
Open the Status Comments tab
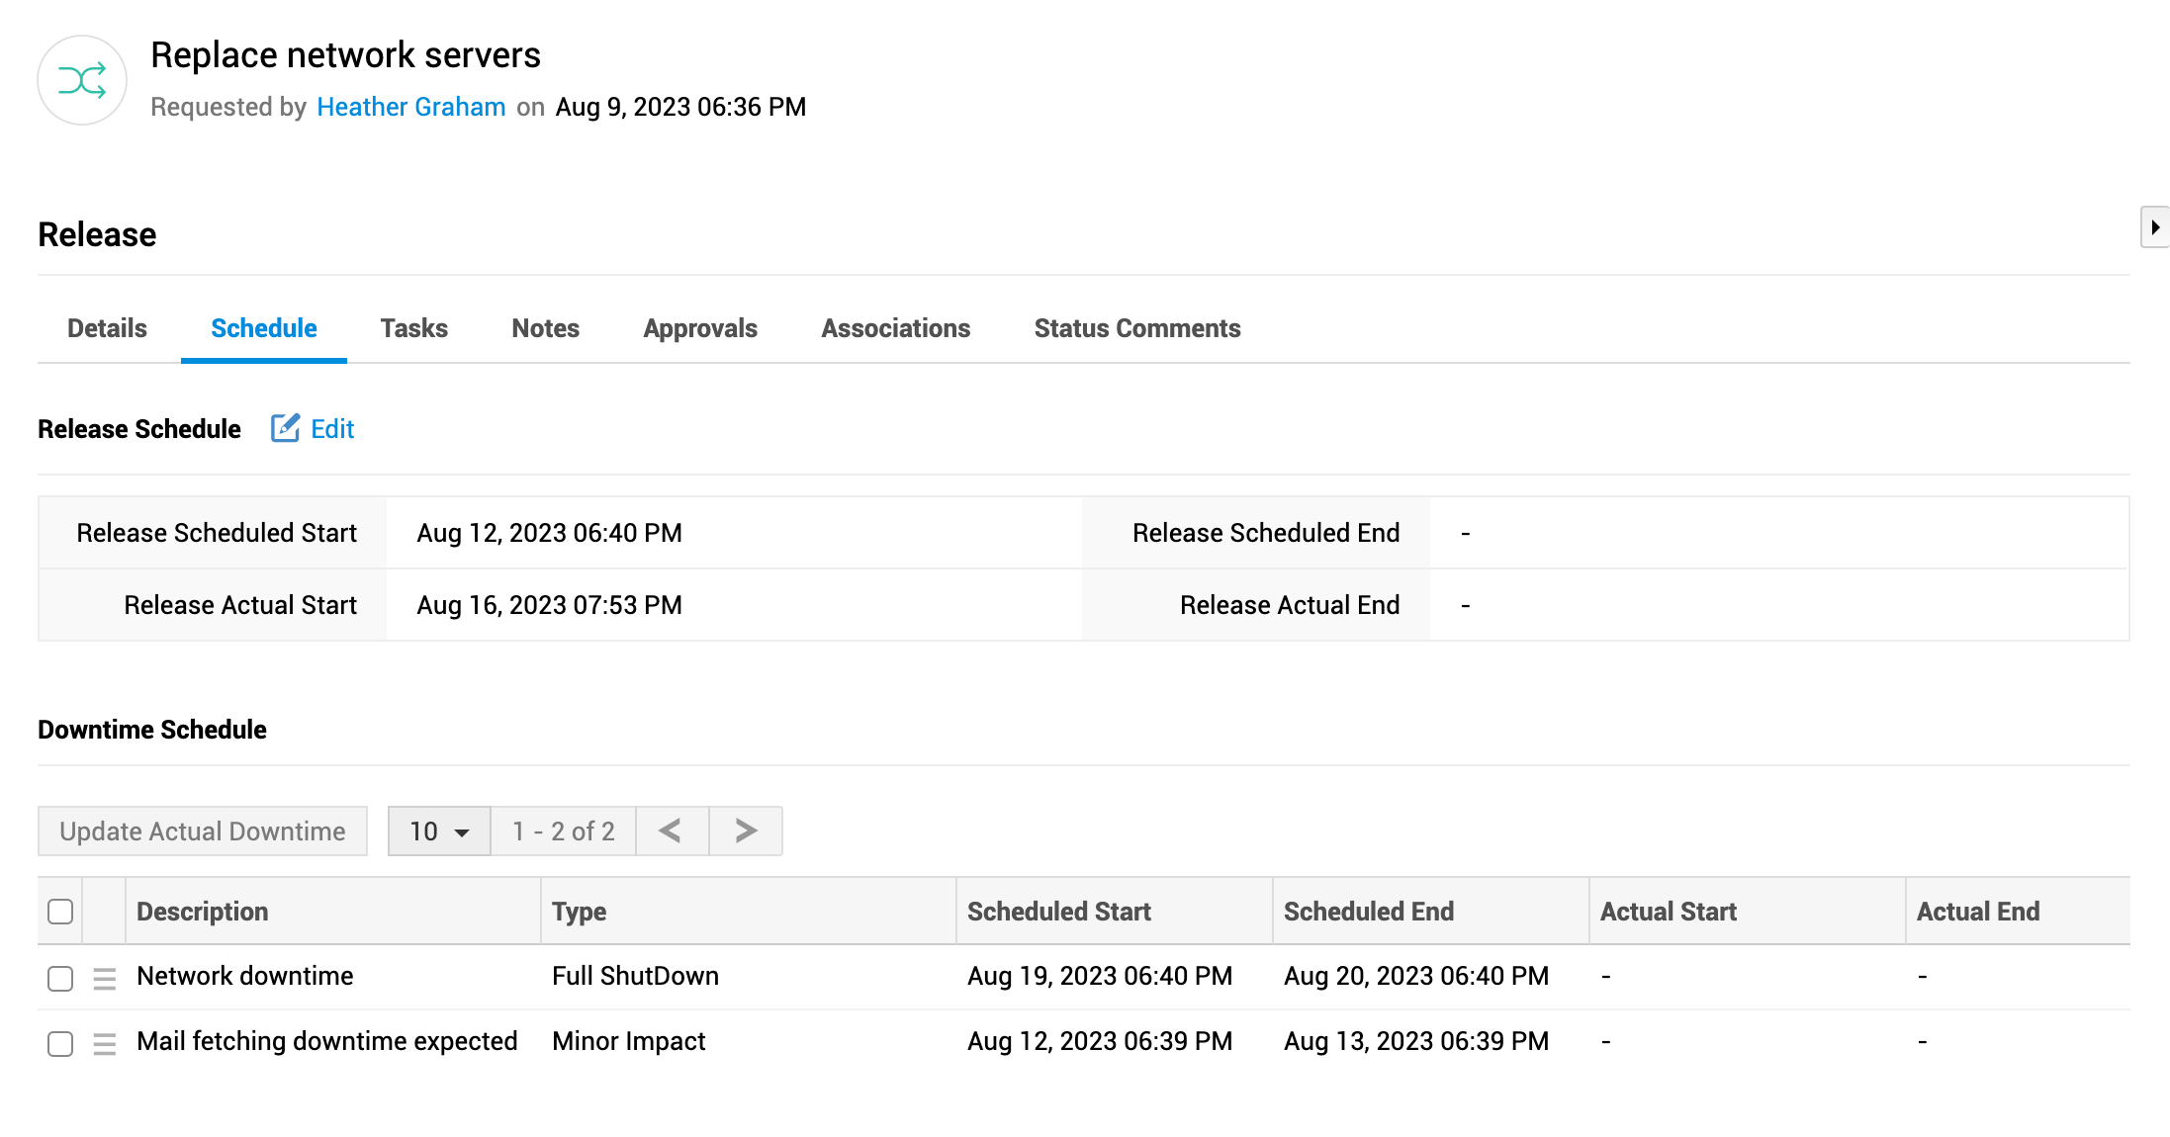click(x=1137, y=328)
